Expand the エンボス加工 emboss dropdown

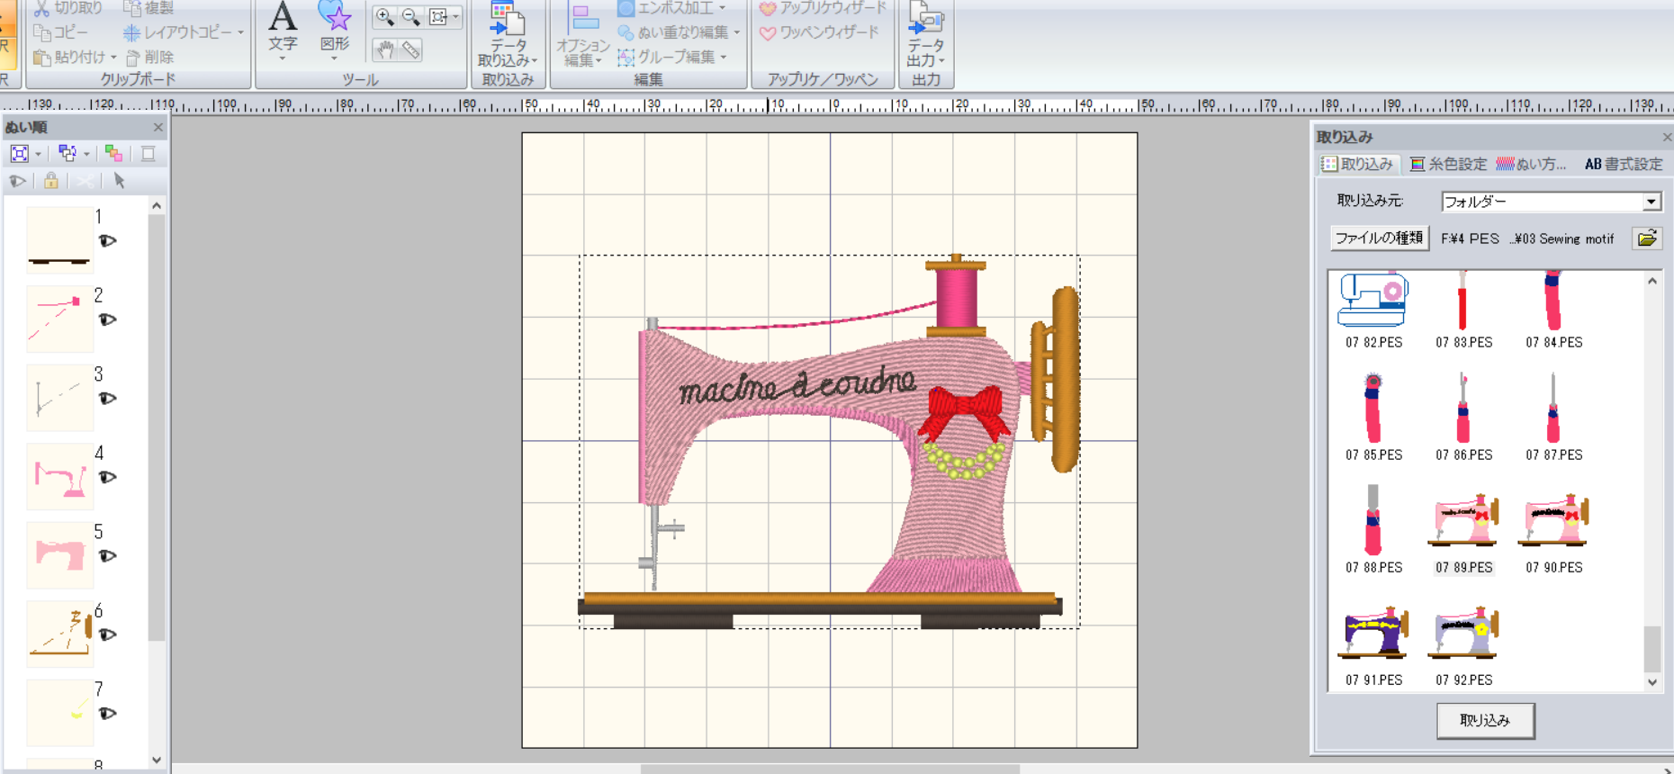[x=723, y=8]
